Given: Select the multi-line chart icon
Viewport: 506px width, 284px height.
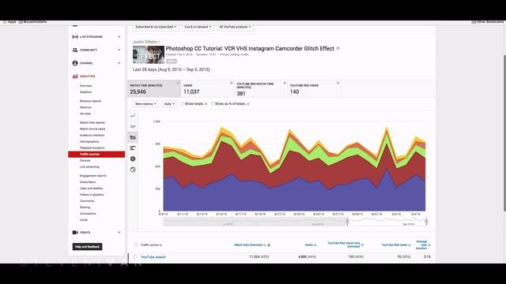Looking at the screenshot, I should [x=133, y=126].
